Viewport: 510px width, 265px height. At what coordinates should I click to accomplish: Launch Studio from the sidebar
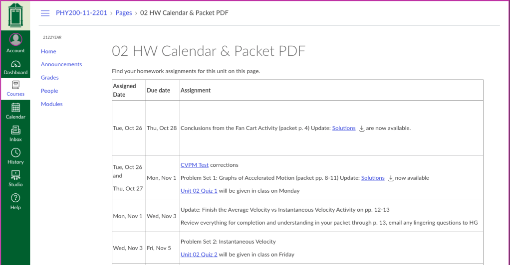tap(15, 175)
